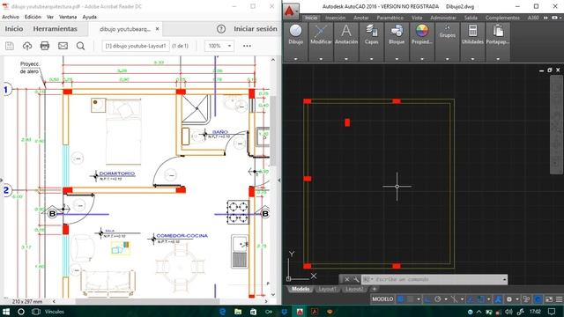Open polar tracking angle dropdown arrow
564x317 pixels.
pyautogui.click(x=446, y=299)
